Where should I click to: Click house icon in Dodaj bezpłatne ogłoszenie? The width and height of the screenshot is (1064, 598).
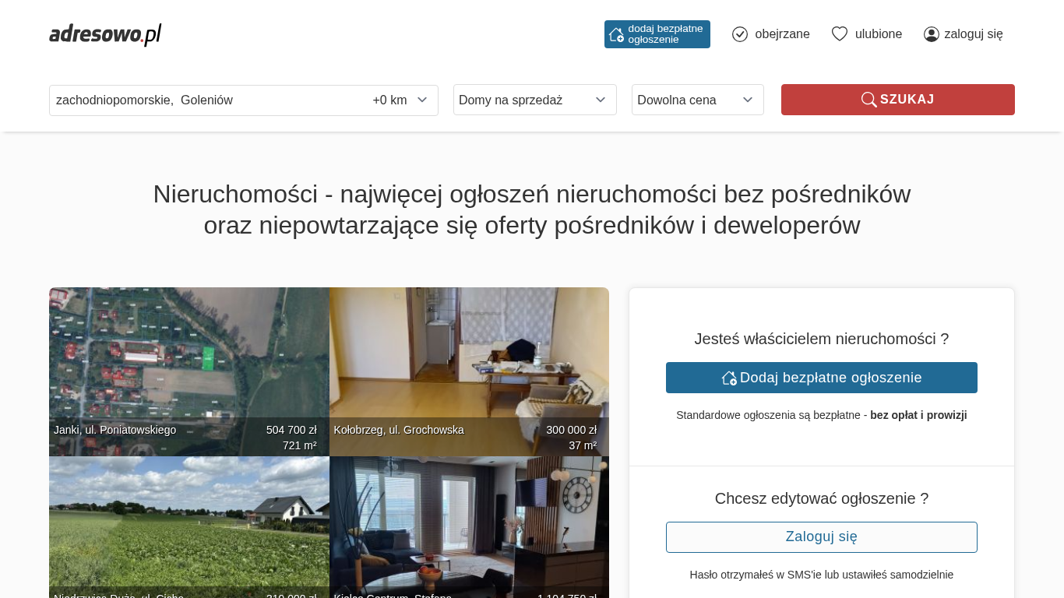tap(729, 378)
